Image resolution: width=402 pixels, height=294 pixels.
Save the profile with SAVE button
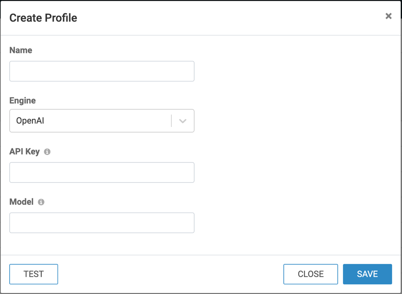pyautogui.click(x=367, y=274)
